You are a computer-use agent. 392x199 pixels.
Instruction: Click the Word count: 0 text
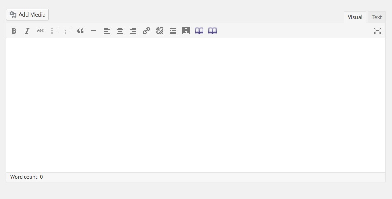(x=26, y=177)
